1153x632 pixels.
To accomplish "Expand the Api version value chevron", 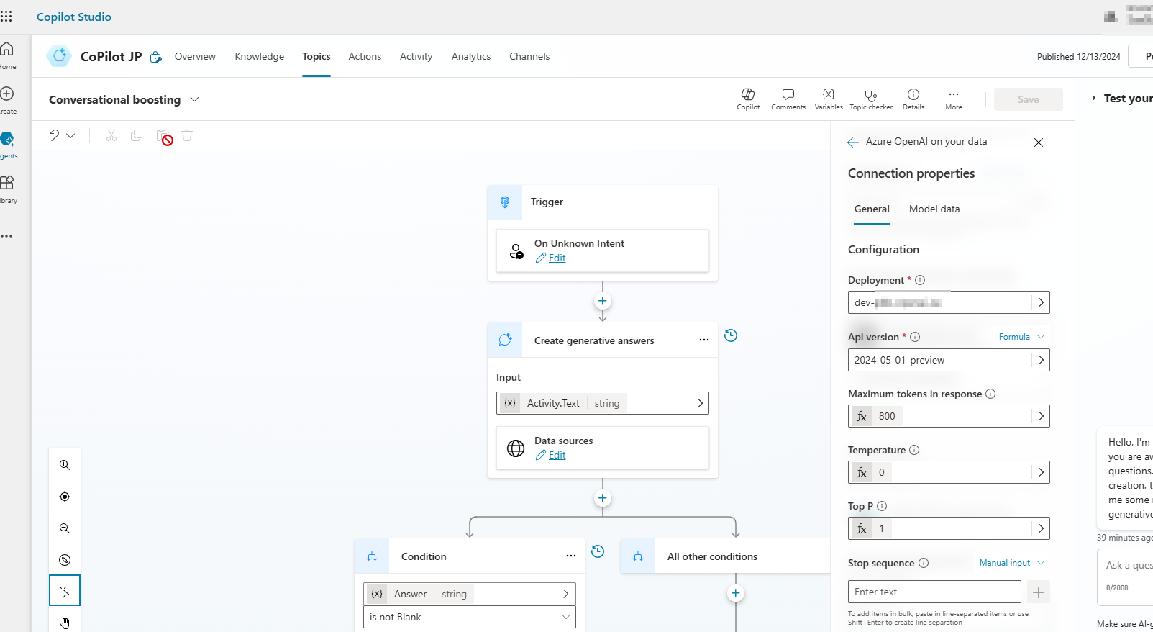I will point(1041,360).
